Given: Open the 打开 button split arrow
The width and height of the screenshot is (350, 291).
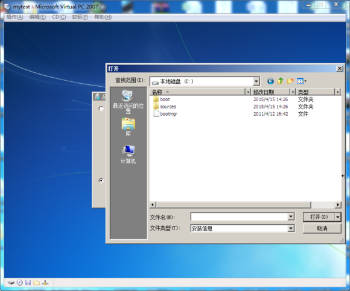Looking at the screenshot, I should (338, 217).
